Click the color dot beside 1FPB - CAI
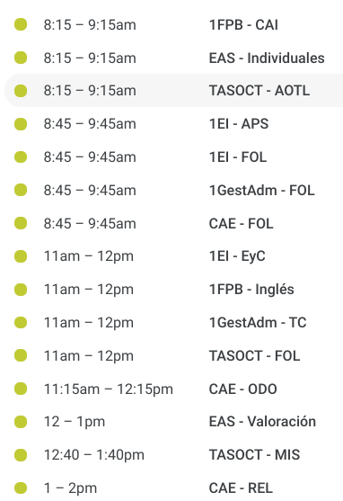 (21, 24)
